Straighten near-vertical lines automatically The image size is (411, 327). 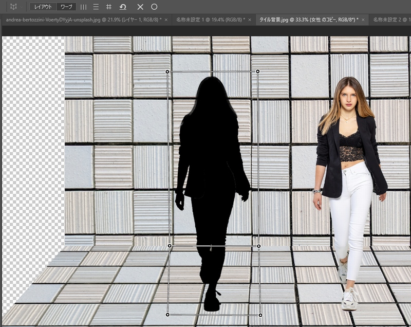[83, 7]
